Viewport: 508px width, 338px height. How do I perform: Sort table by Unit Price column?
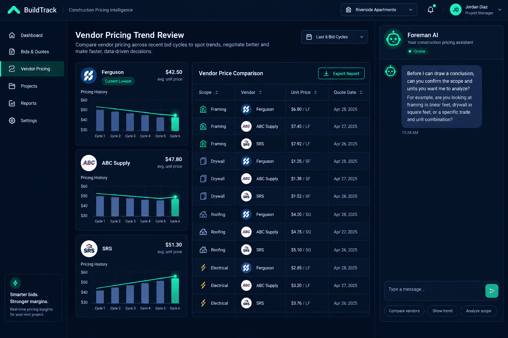(x=304, y=92)
